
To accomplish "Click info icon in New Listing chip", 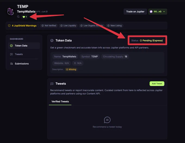I will click(x=109, y=26).
